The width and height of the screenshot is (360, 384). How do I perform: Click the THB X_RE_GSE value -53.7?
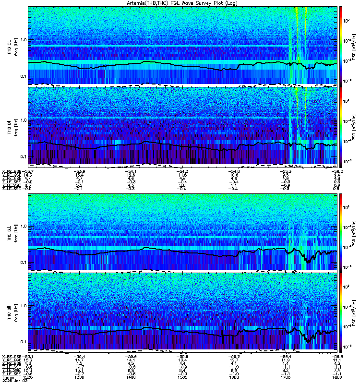[x=27, y=171]
